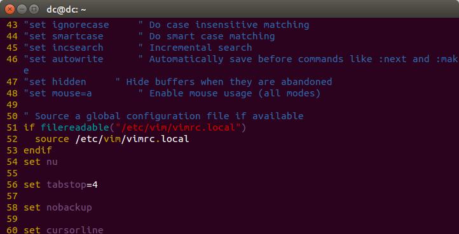Viewport: 459px width, 234px height.
Task: Click 'cursorline' on line 60
Action: tap(75, 230)
